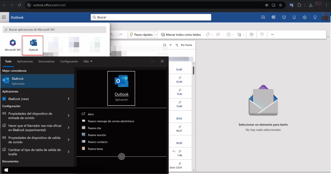
Task: Open the message received Dom 23:07
Action: 180,166
